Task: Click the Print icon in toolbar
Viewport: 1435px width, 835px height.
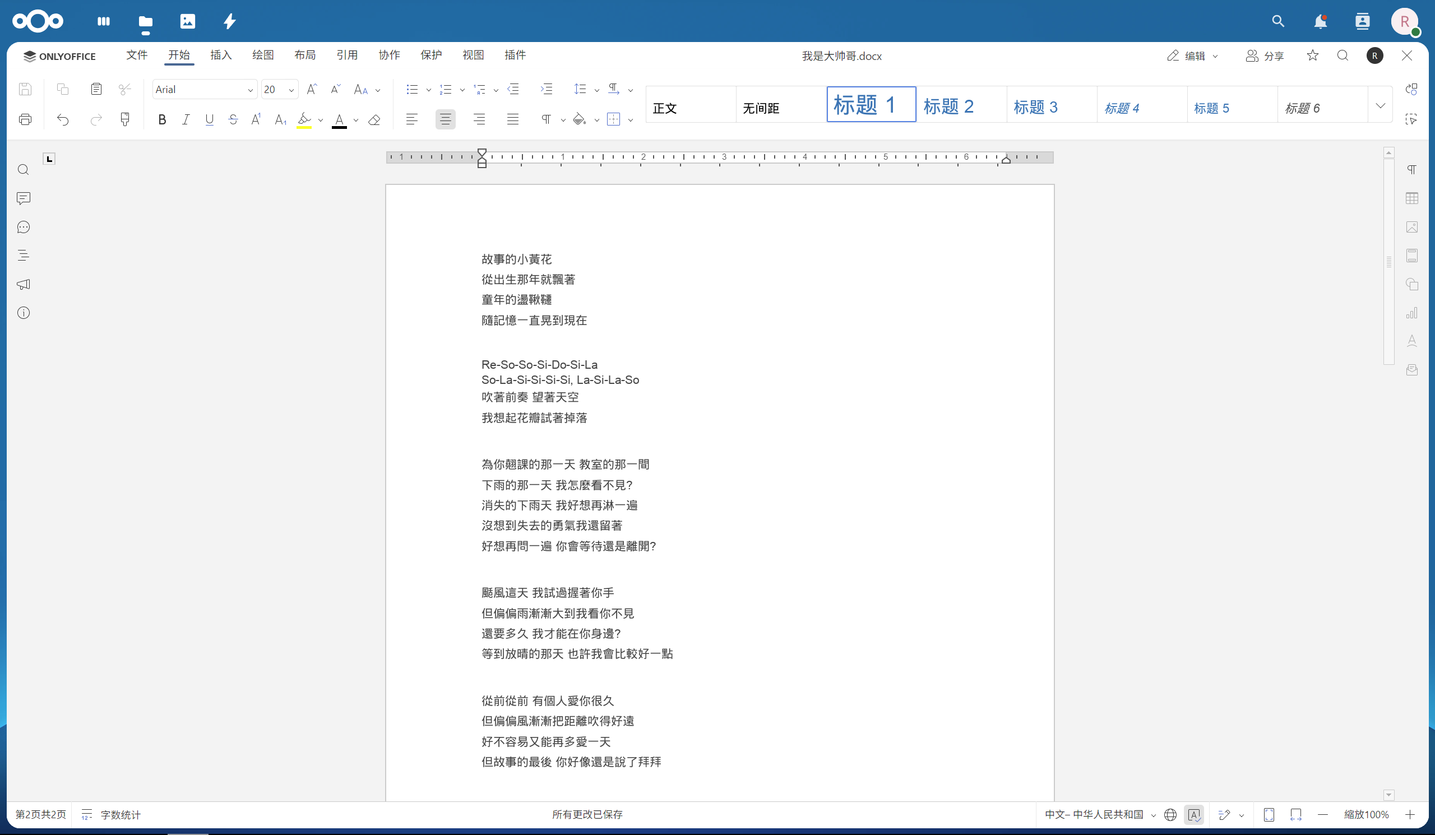Action: tap(25, 119)
